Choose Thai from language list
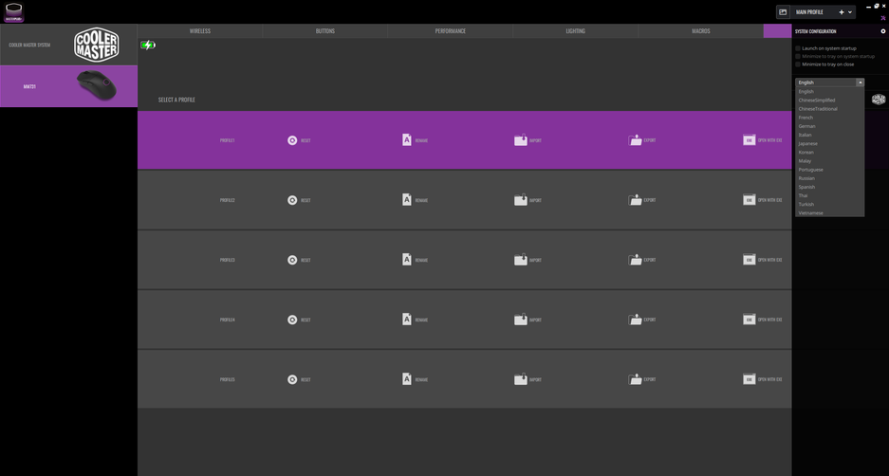 [829, 195]
